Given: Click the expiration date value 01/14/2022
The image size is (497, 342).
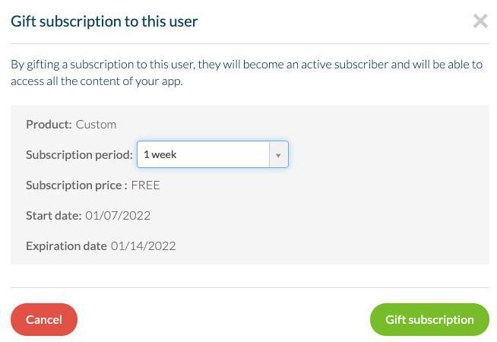Looking at the screenshot, I should coord(143,245).
